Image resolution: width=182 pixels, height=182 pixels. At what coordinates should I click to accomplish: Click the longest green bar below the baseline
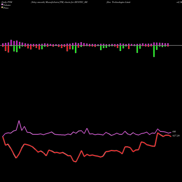pos(154,51)
